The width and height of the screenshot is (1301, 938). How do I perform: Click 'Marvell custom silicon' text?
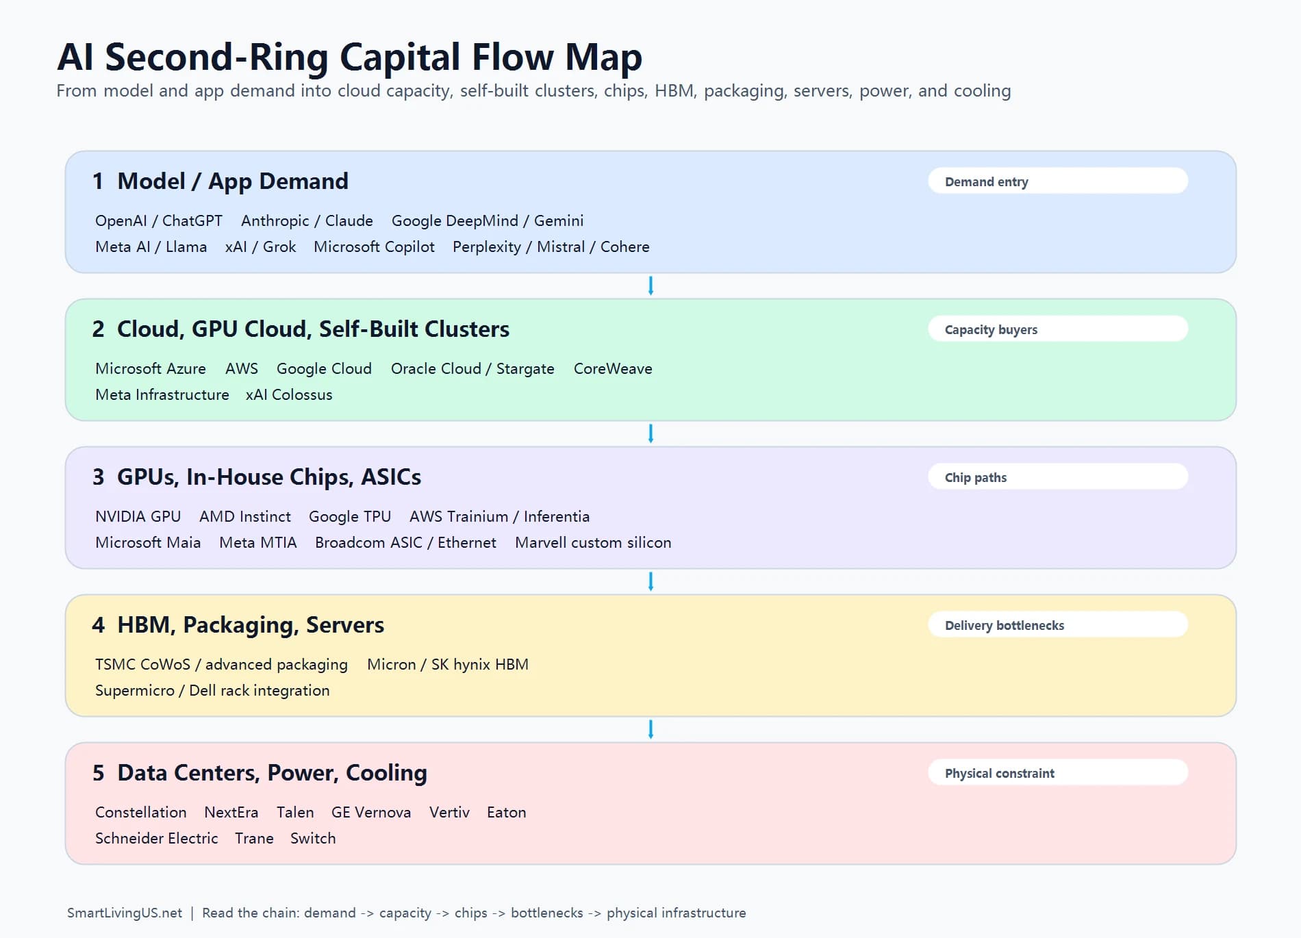pos(593,542)
